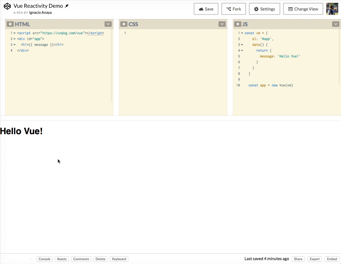This screenshot has height=264, width=341.
Task: Save the pen
Action: tap(206, 9)
